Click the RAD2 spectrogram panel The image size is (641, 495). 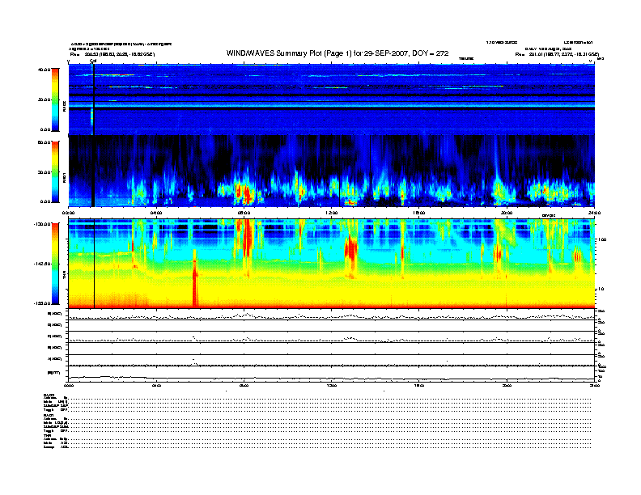pyautogui.click(x=332, y=99)
